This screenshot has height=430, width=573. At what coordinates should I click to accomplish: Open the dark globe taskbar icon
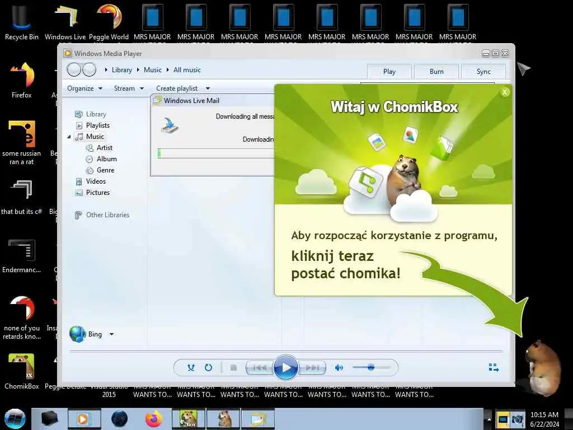pyautogui.click(x=120, y=419)
